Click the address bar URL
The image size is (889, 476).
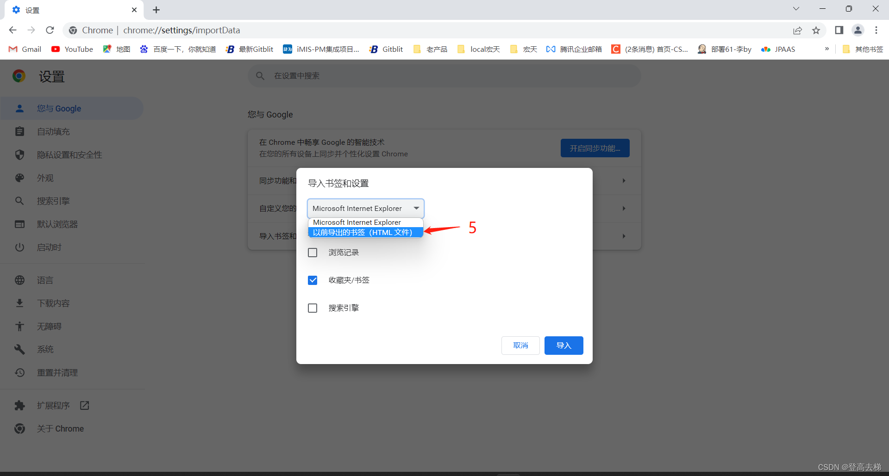(x=182, y=30)
